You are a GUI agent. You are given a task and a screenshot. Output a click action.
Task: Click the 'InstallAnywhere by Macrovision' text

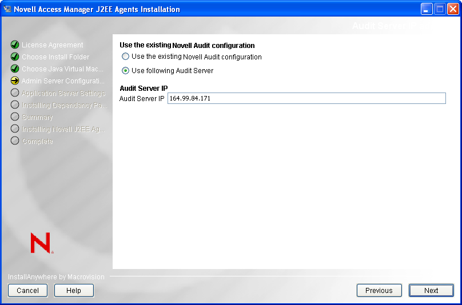coord(56,277)
